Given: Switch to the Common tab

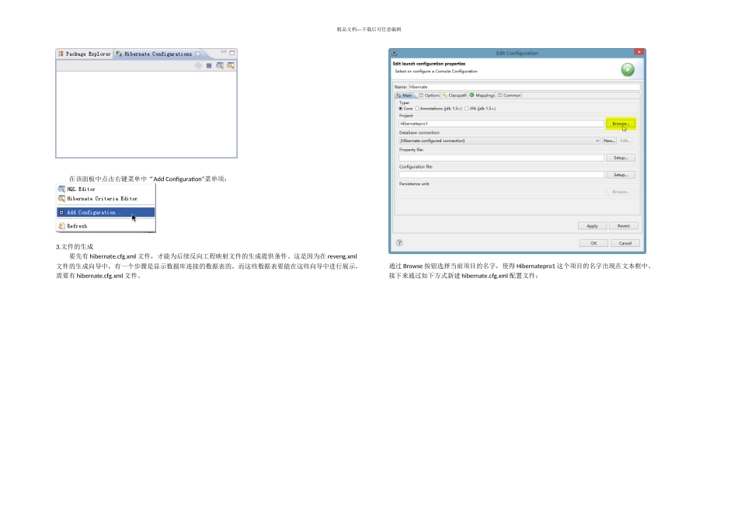Looking at the screenshot, I should point(510,95).
